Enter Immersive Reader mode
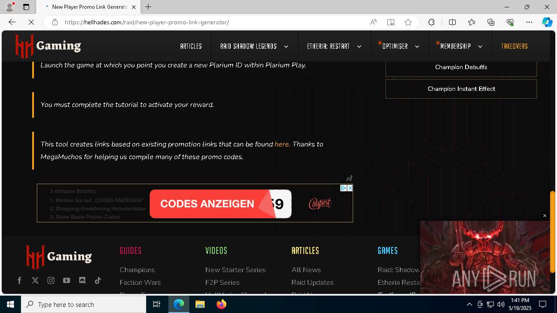Viewport: 557px width, 313px height. tap(391, 22)
